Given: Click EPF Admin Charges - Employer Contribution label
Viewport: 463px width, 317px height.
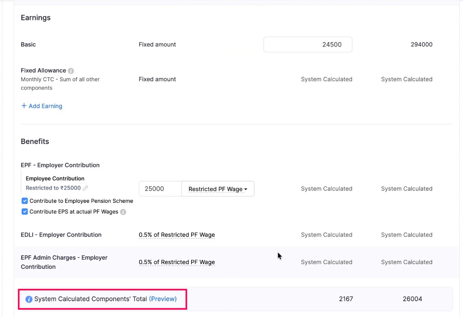Looking at the screenshot, I should (64, 262).
